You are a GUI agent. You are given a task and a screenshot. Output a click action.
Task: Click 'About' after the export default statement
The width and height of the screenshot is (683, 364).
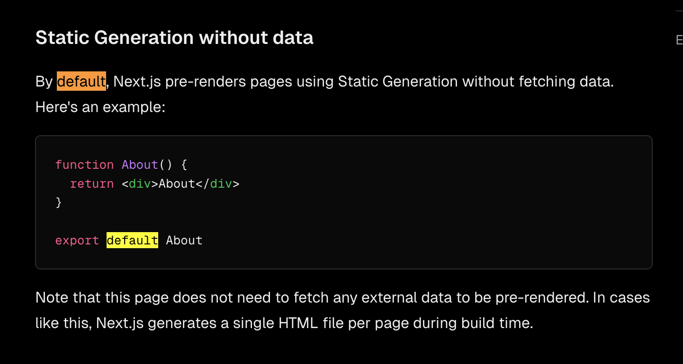pos(184,240)
